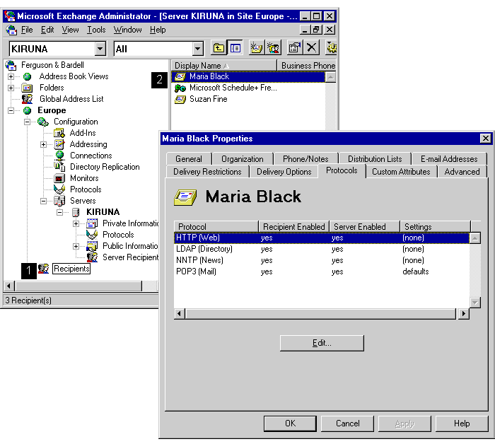Click OK in Maria Black Properties
This screenshot has width=495, height=444.
click(x=290, y=423)
